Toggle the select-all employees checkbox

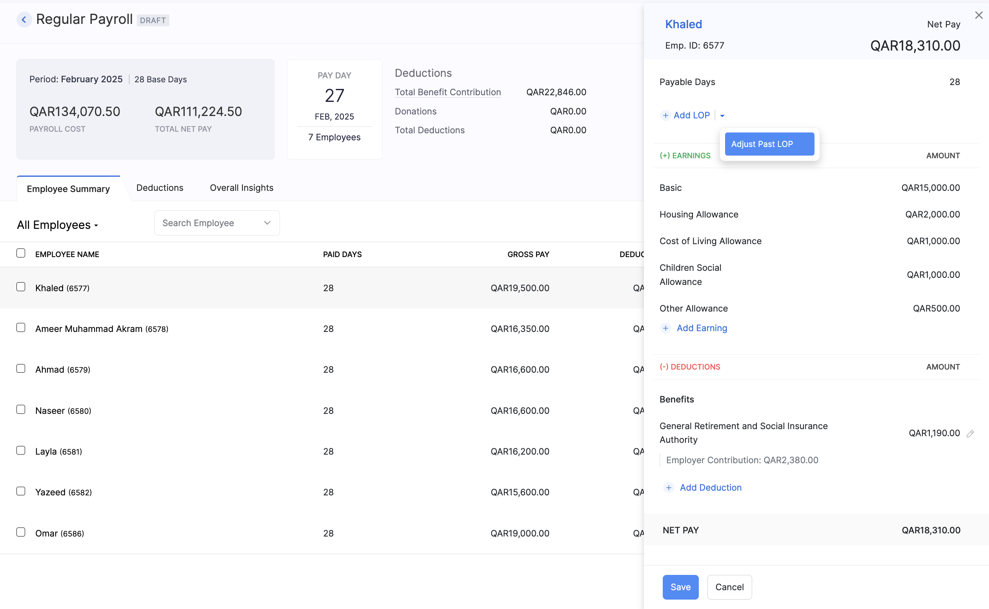[x=20, y=253]
